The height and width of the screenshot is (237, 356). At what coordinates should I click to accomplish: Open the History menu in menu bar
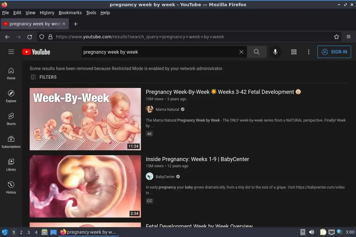coord(47,13)
